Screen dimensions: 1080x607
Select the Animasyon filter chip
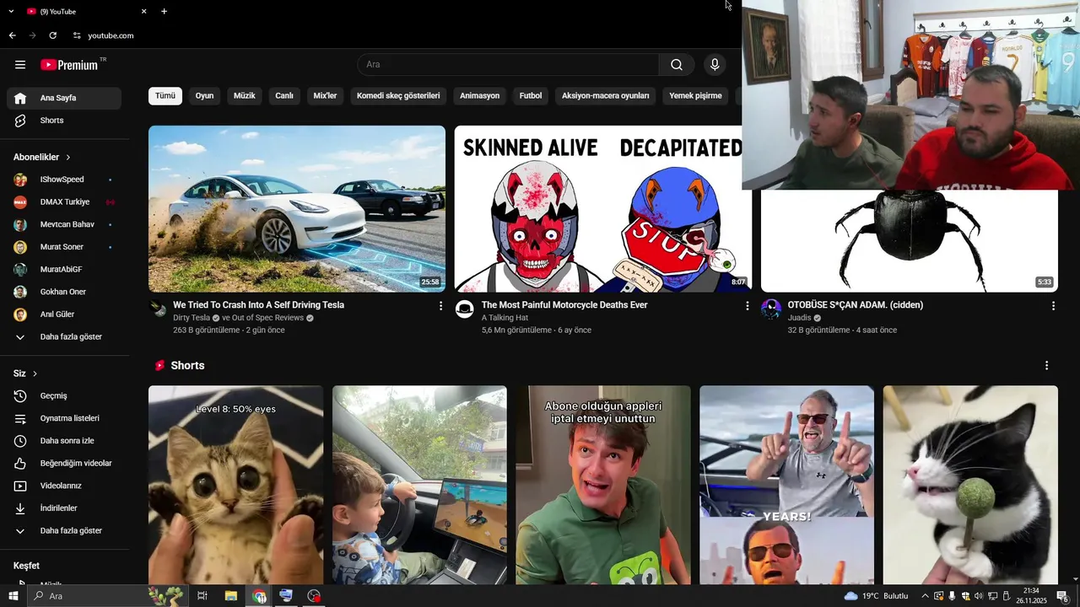[x=479, y=96]
